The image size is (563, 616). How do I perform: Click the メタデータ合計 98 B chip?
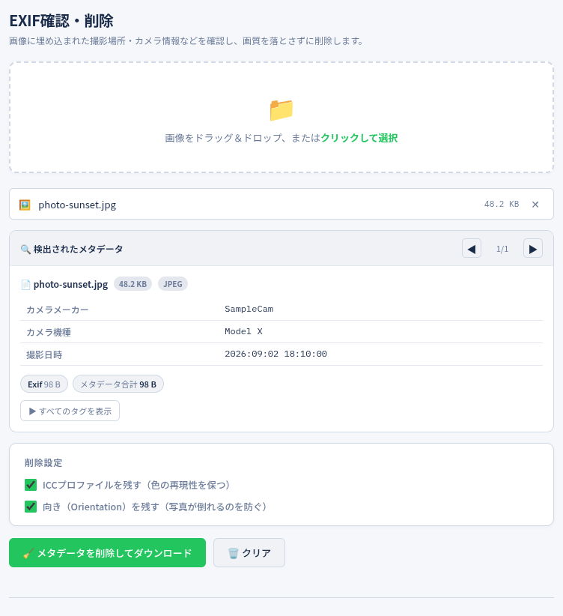tap(118, 384)
